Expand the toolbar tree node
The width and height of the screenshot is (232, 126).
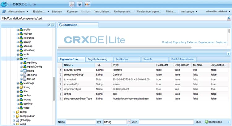(18, 95)
